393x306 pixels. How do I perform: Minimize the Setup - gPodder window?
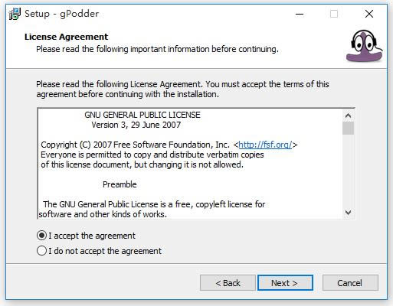[x=300, y=14]
